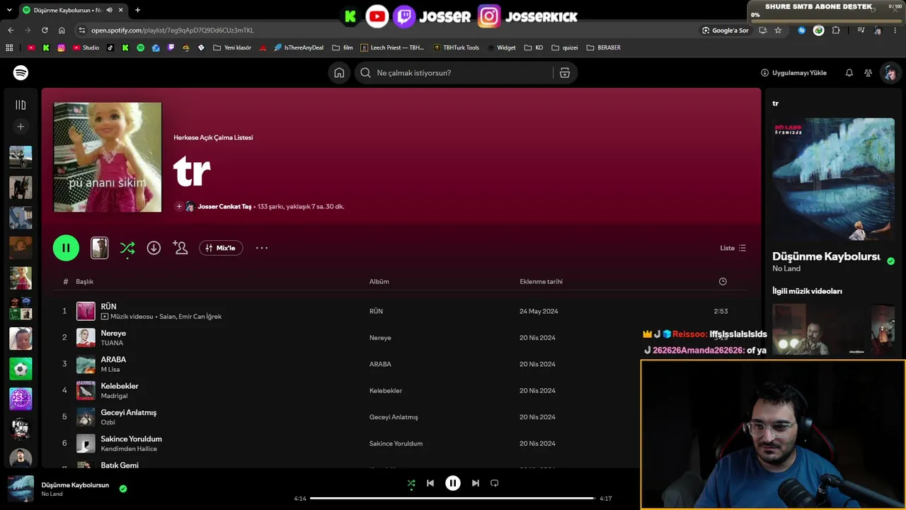Pause playback in the bottom player bar
Screen dimensions: 906x510
click(453, 483)
